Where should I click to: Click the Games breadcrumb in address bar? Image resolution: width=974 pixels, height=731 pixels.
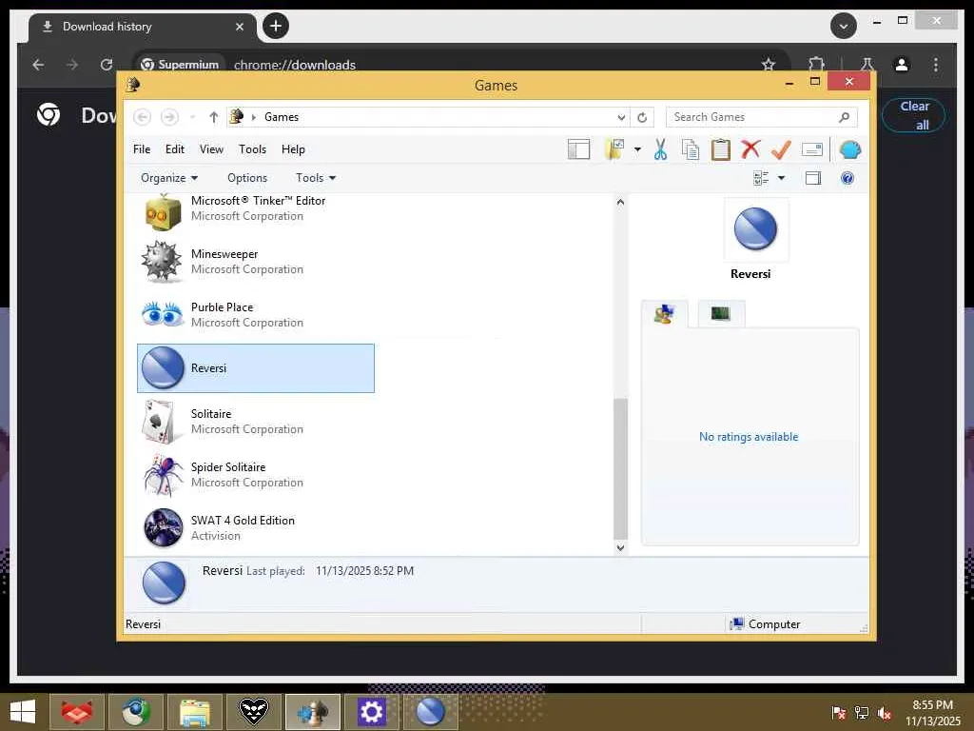click(282, 117)
